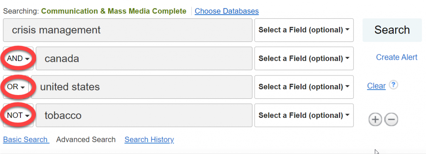
Task: Expand Select a Field for tobacco row
Action: tap(304, 115)
